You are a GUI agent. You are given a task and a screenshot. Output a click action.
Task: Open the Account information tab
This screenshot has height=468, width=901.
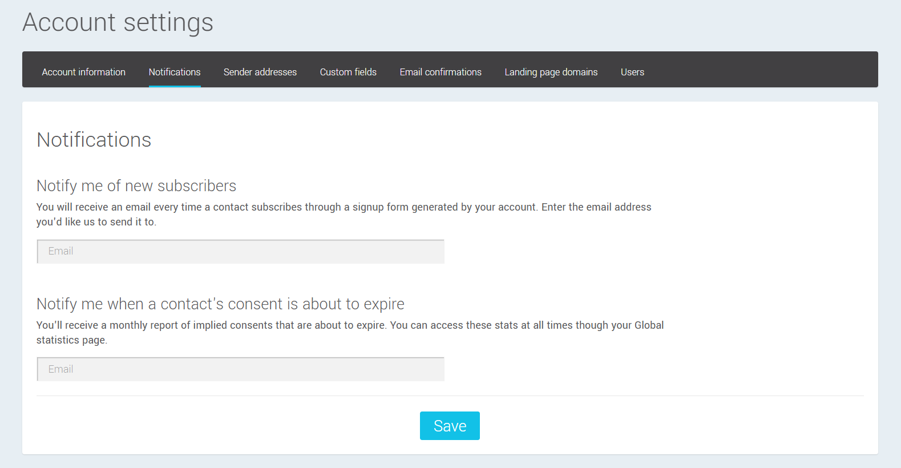[83, 72]
